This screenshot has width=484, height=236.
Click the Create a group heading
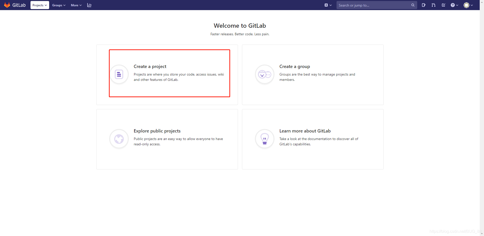(294, 66)
